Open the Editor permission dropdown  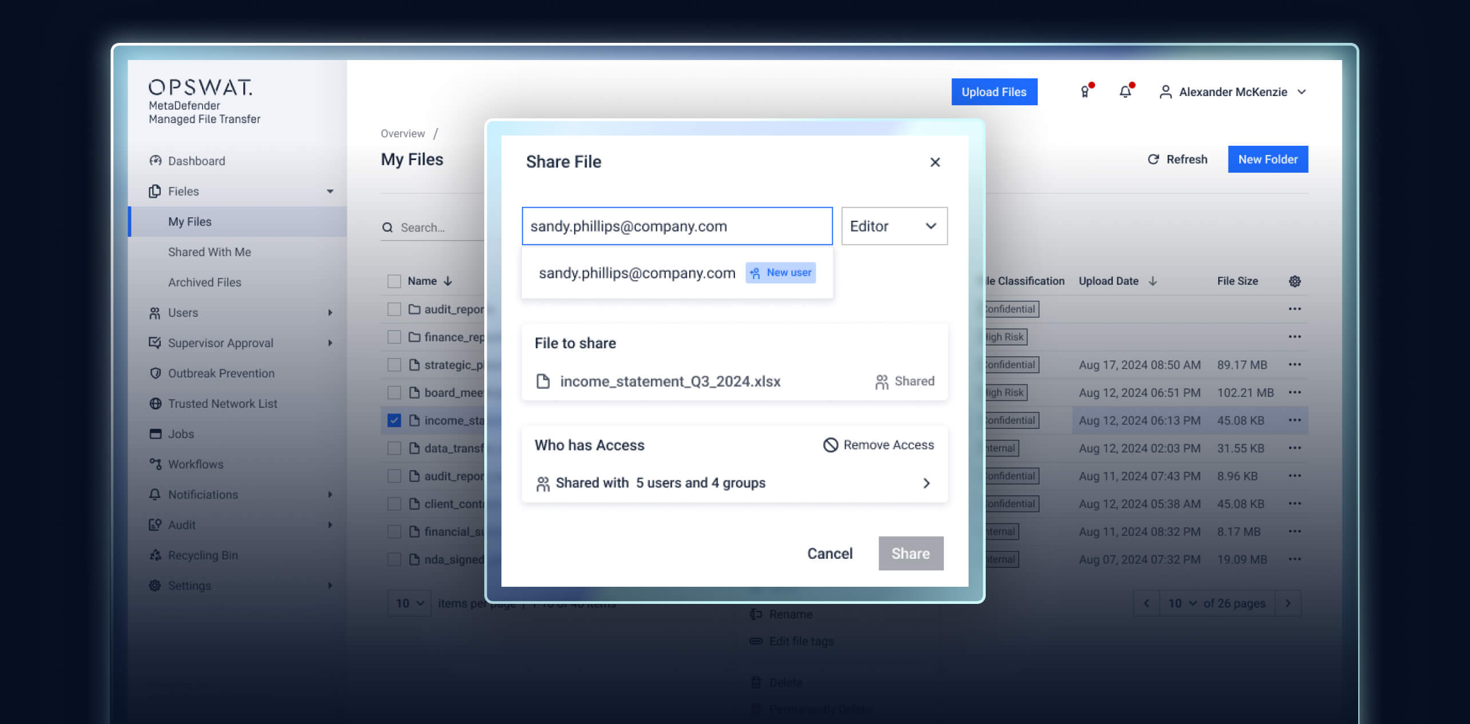[x=894, y=226]
